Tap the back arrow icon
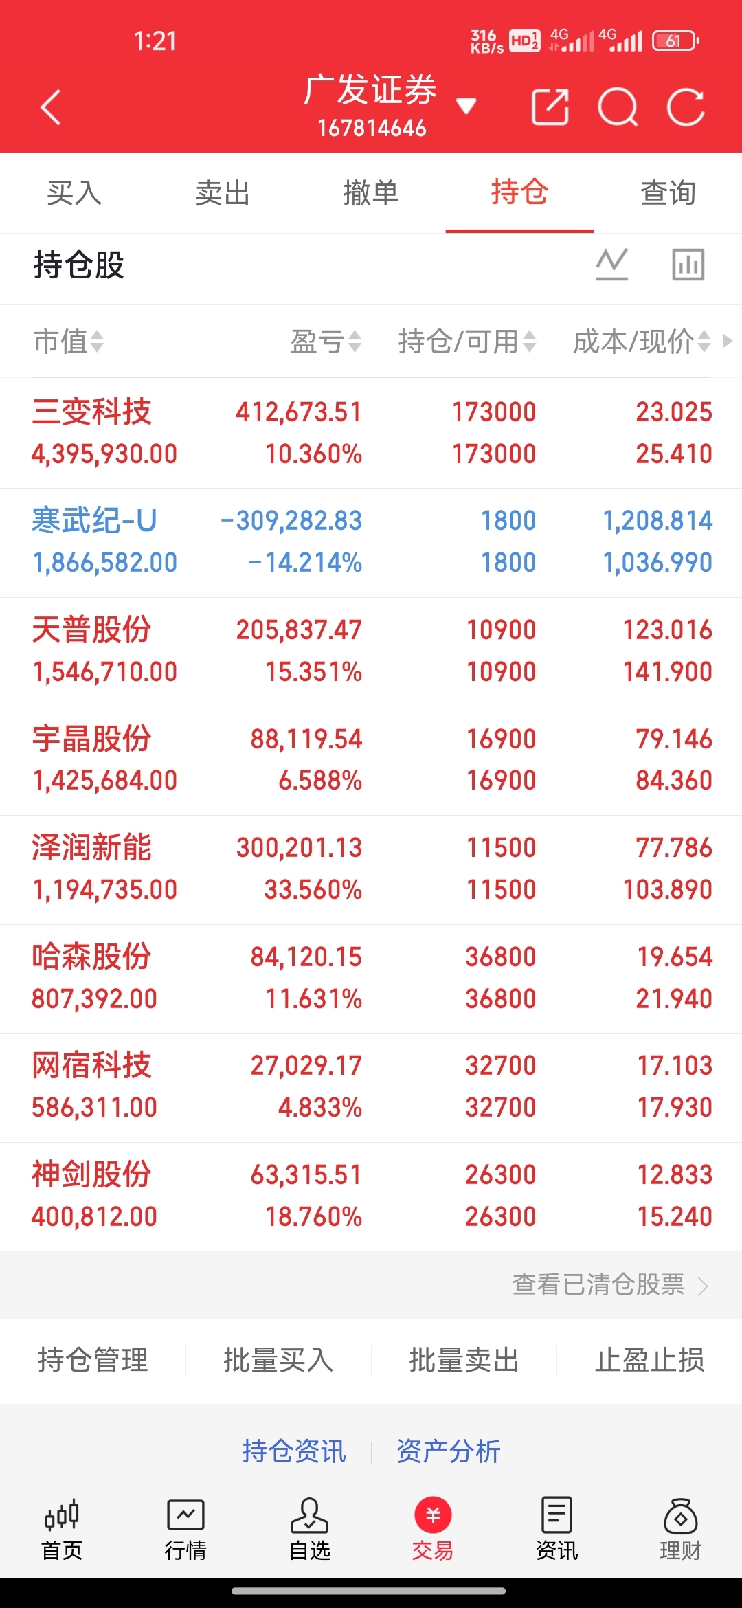The width and height of the screenshot is (742, 1608). (51, 107)
